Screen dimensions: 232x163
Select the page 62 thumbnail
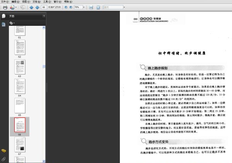tap(20, 47)
